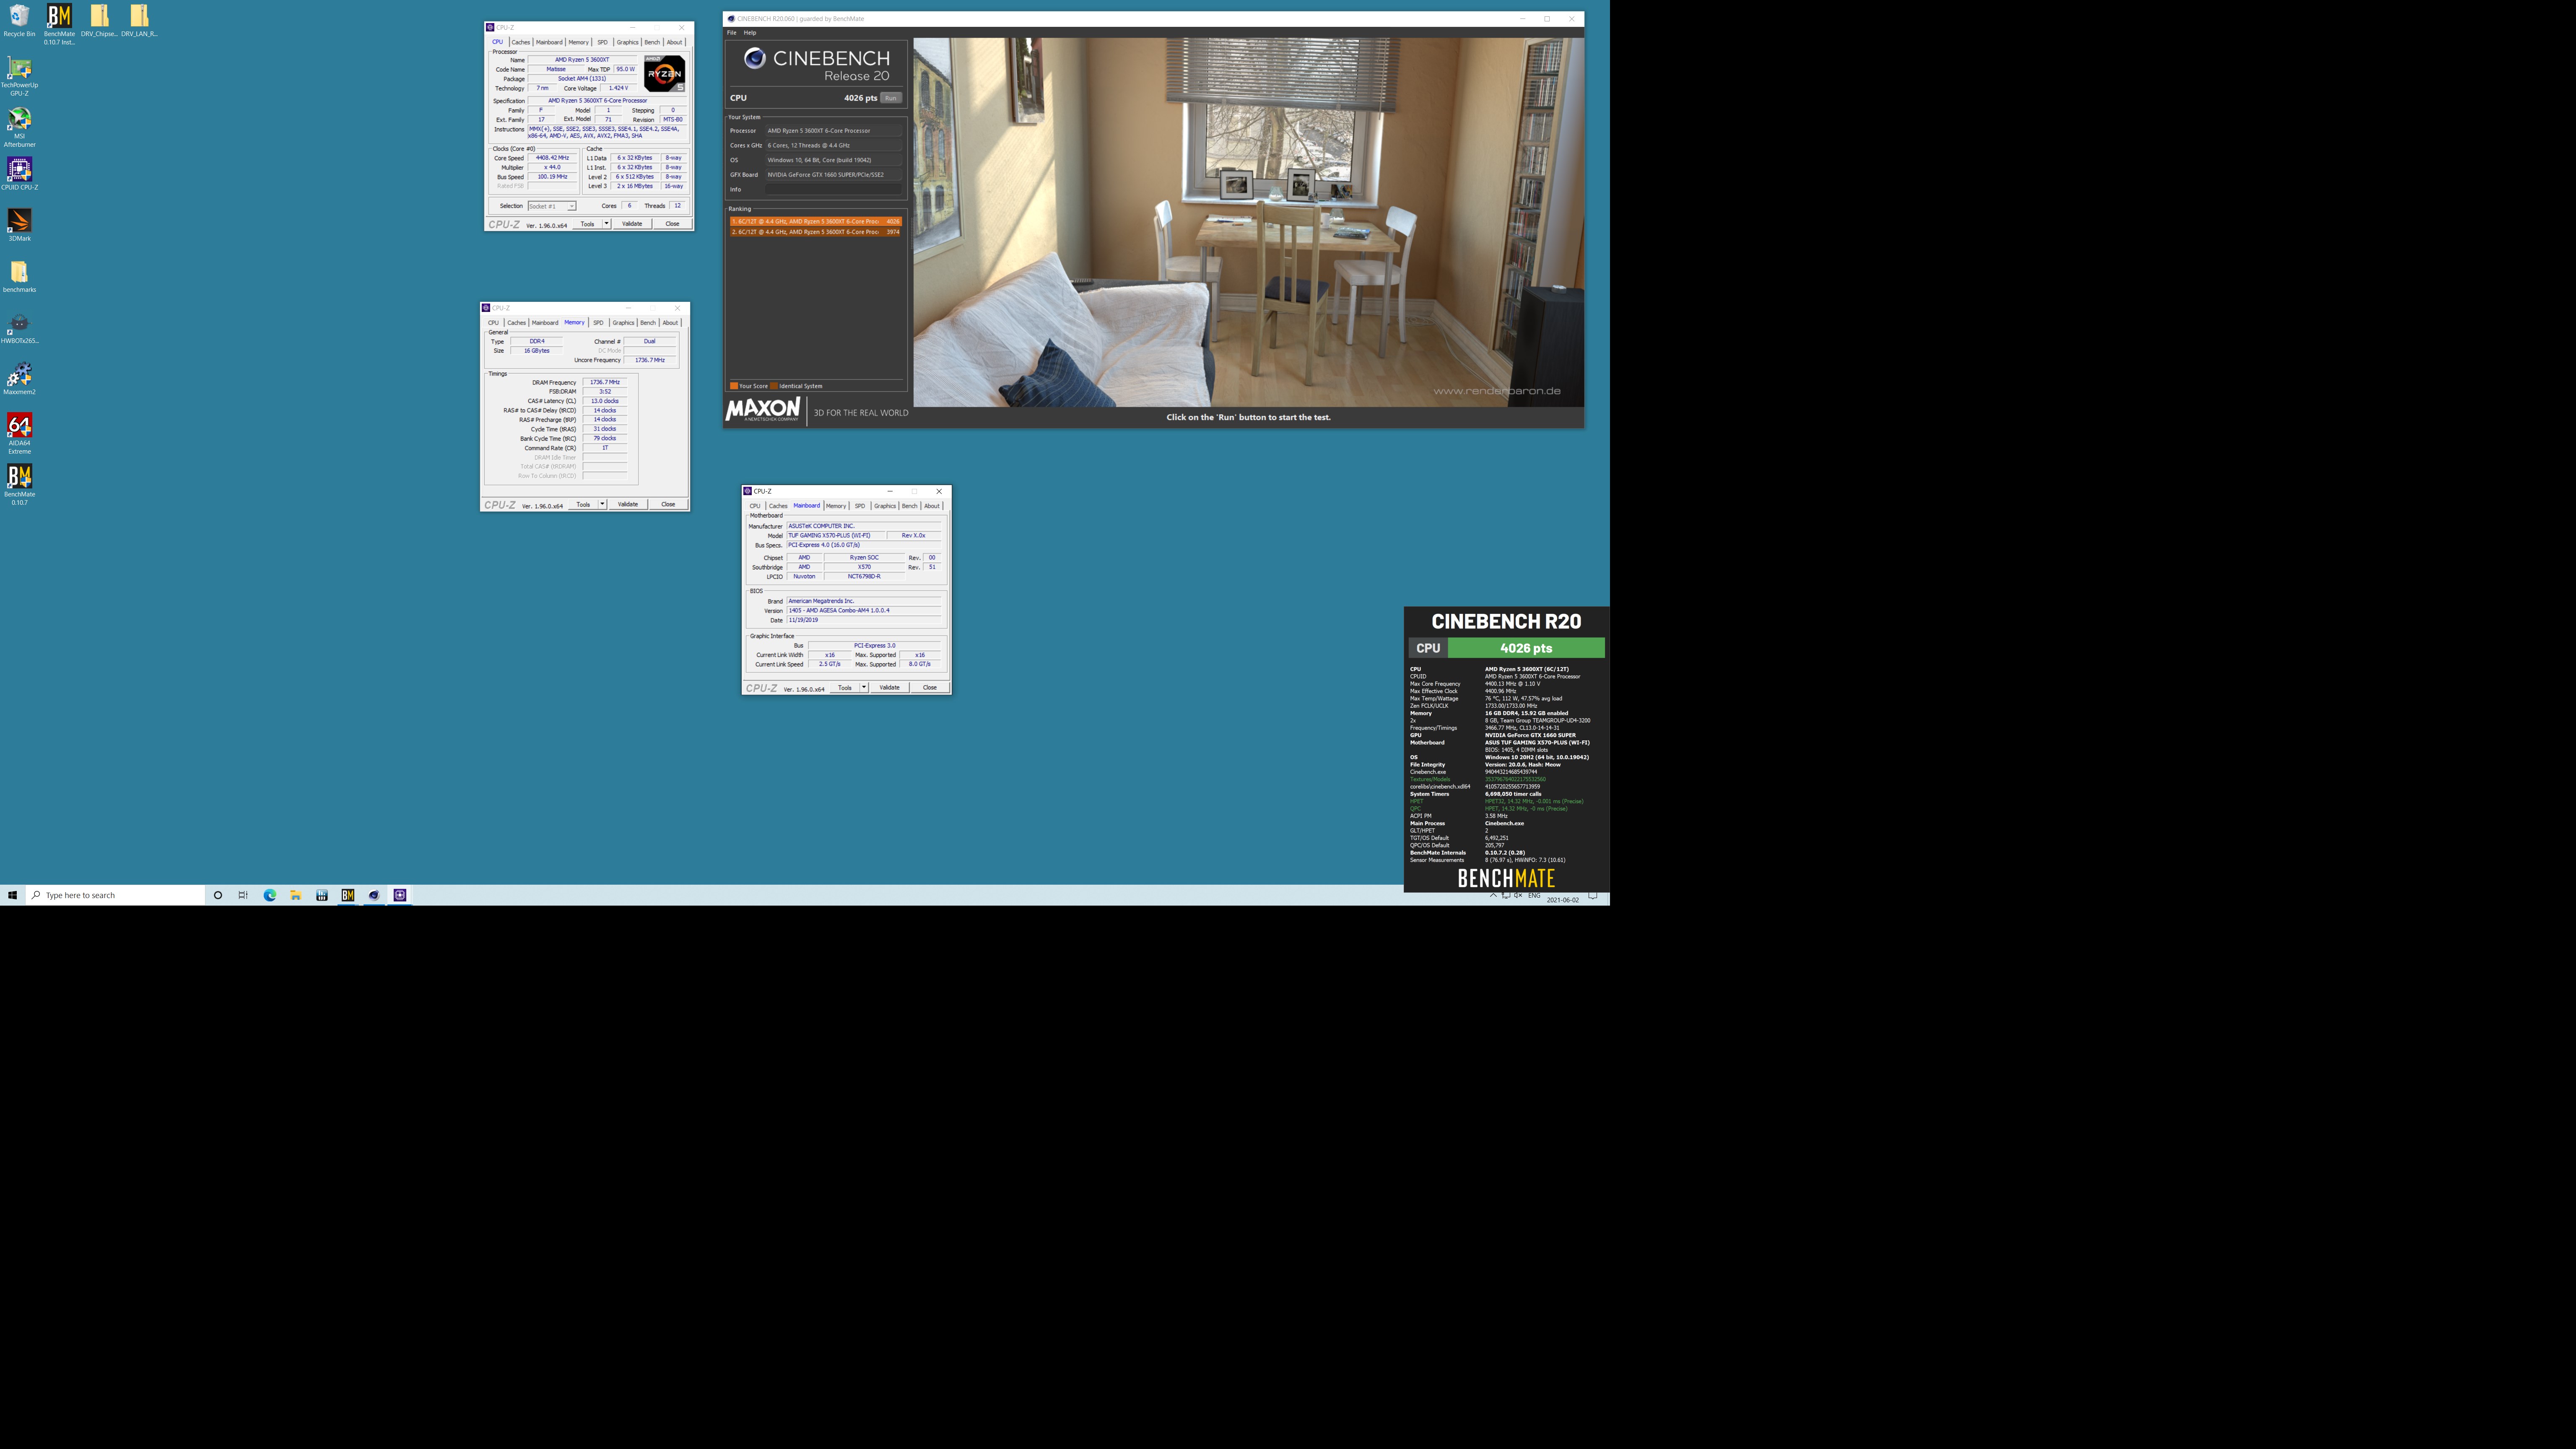Click the network icon in system tray
Image resolution: width=2576 pixels, height=1449 pixels.
[1506, 895]
